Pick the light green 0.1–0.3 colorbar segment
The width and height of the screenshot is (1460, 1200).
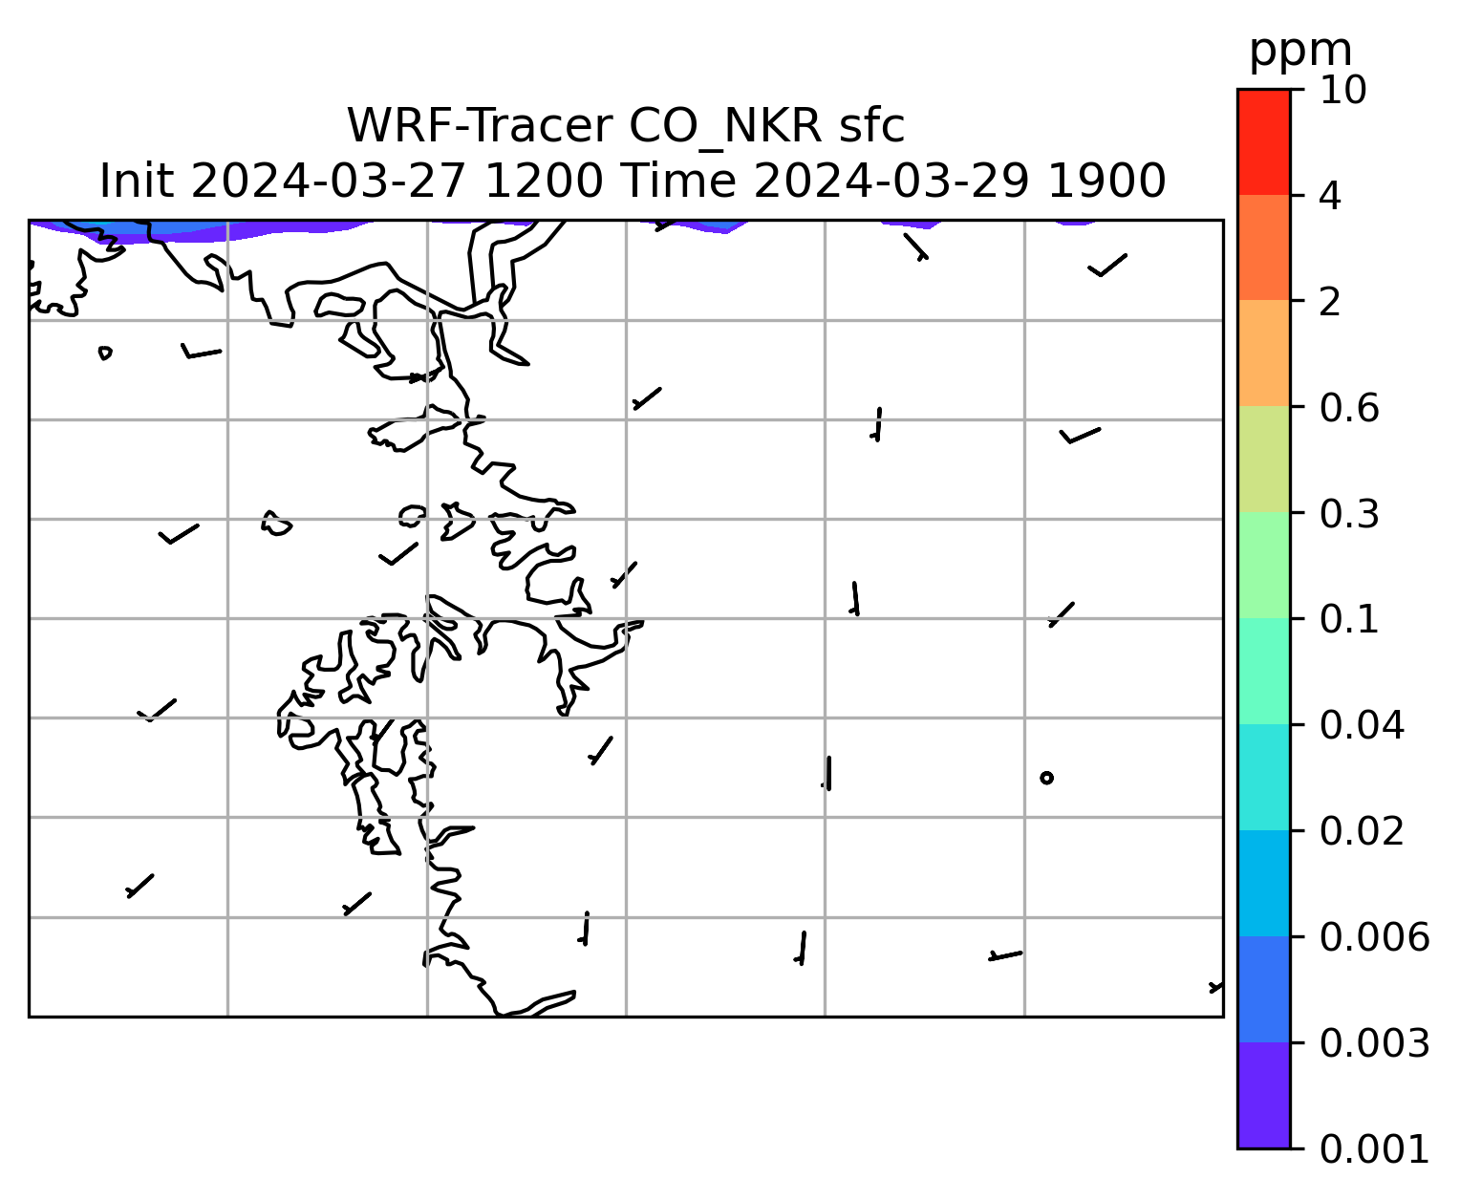(x=1263, y=566)
